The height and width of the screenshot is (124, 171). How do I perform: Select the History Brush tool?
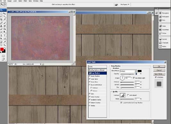[4, 26]
